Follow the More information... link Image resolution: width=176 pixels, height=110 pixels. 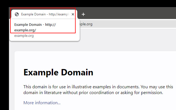click(42, 103)
